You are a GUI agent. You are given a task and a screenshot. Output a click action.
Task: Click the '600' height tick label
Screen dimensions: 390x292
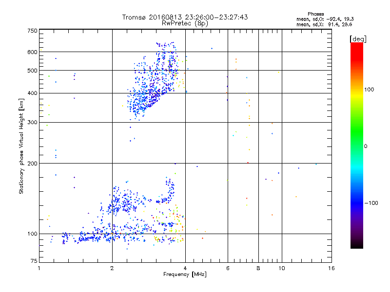tap(33, 52)
